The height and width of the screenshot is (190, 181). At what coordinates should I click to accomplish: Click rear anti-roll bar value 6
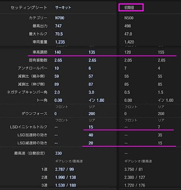pos(90,68)
